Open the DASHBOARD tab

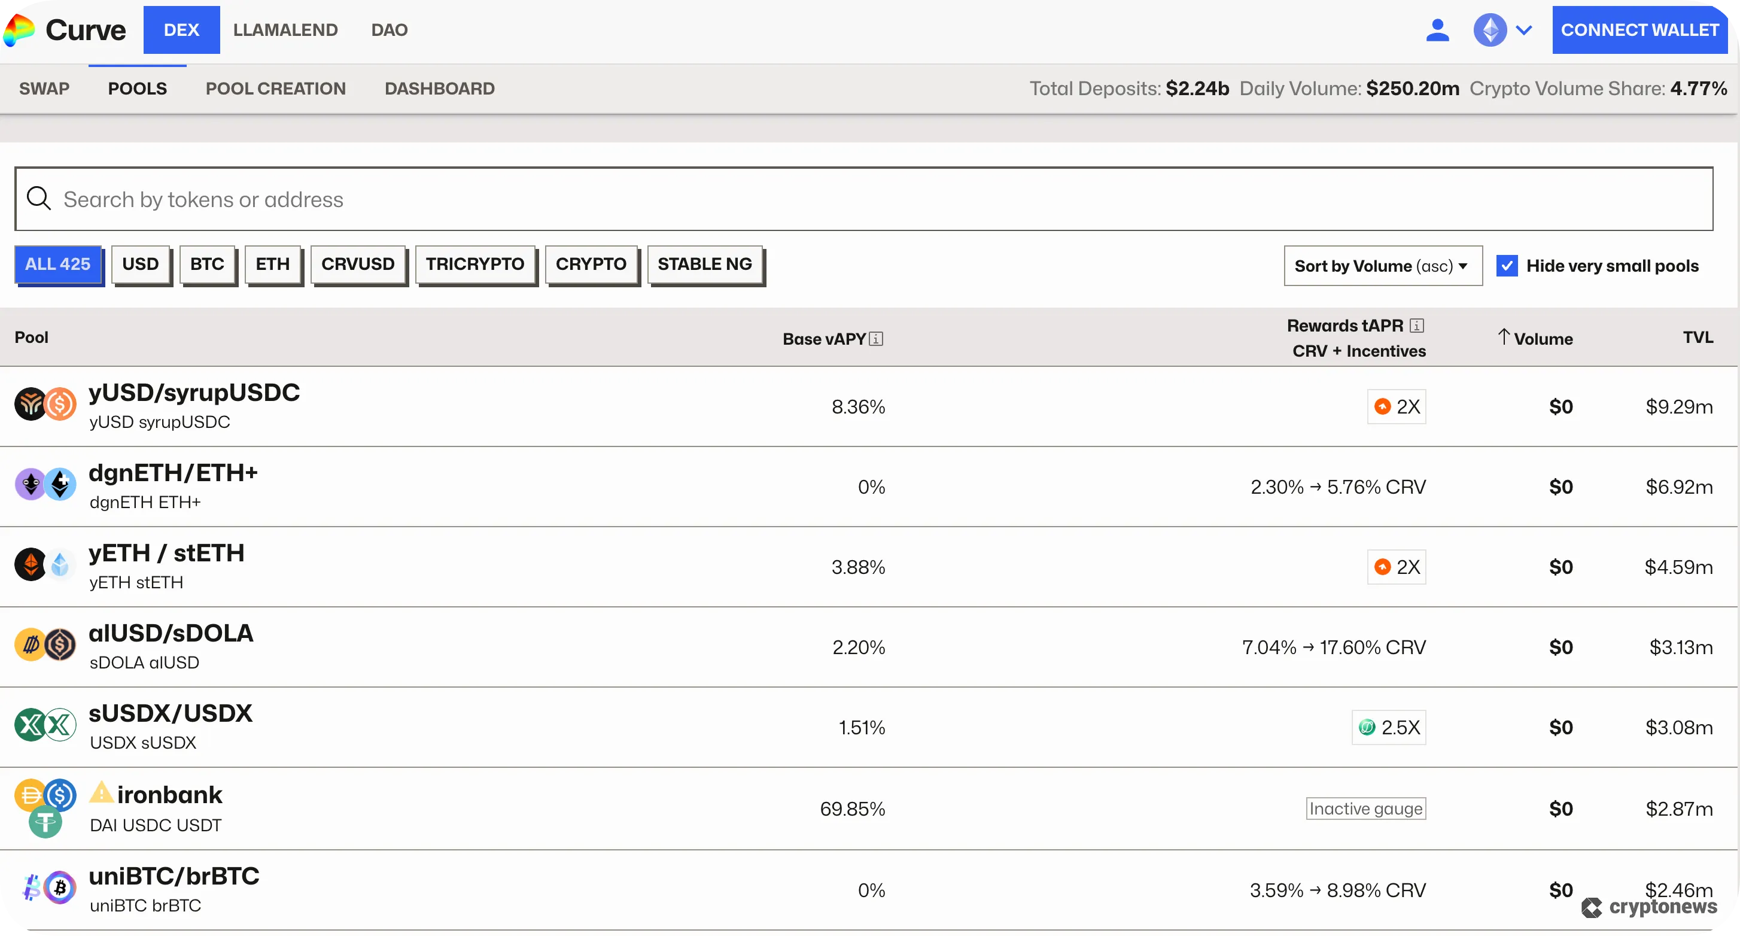[439, 88]
